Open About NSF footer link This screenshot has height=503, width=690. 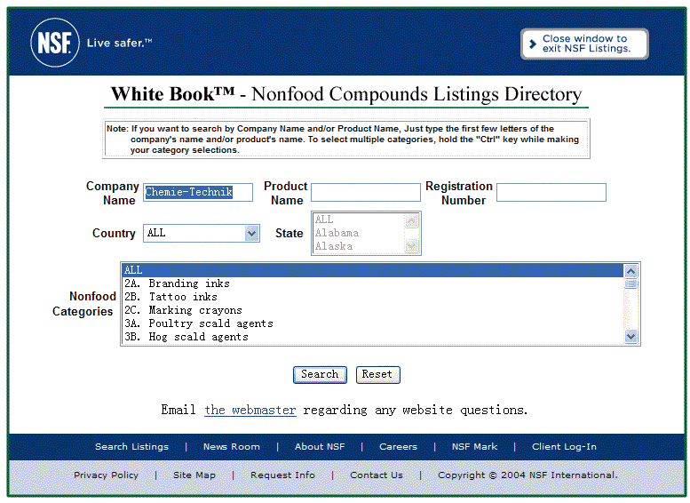[320, 447]
